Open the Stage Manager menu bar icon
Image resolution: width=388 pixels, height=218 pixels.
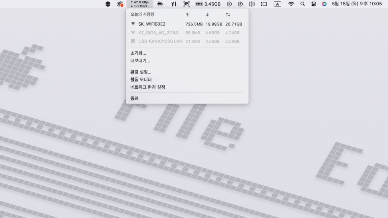(x=264, y=4)
